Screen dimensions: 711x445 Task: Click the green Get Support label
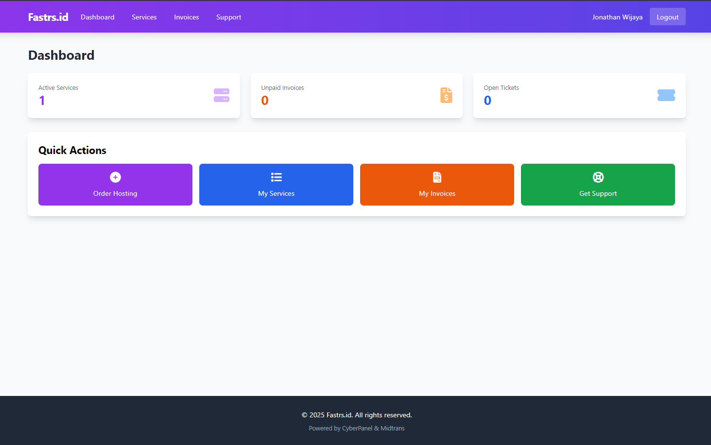coord(598,193)
